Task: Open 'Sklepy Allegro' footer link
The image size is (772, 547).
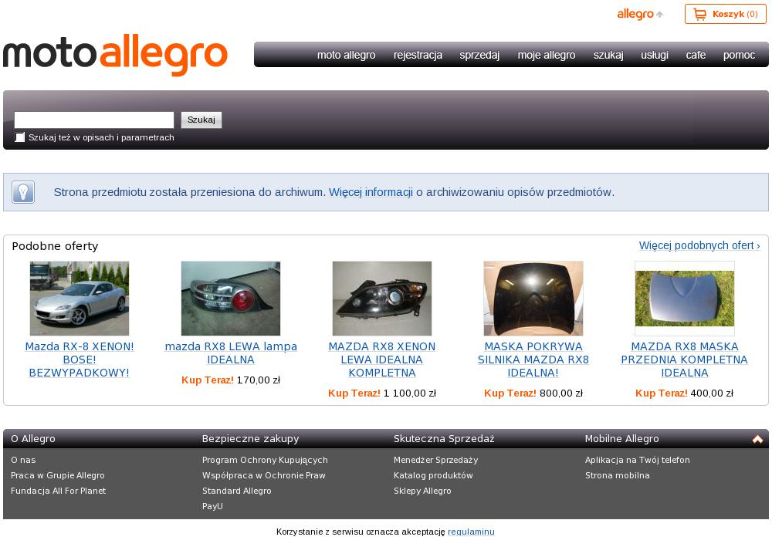Action: tap(422, 491)
